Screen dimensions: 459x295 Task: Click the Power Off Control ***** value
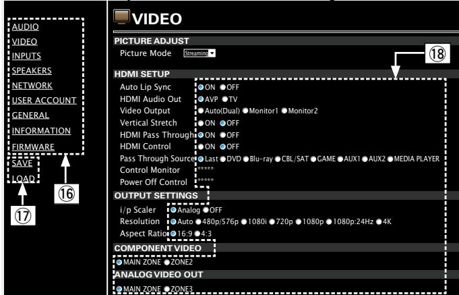206,180
